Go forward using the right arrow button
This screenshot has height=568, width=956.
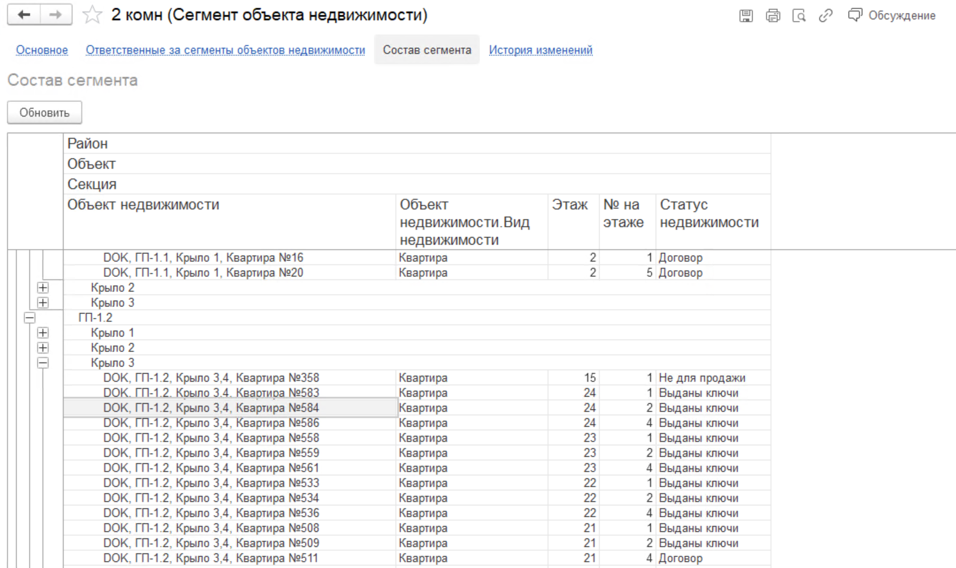[56, 15]
